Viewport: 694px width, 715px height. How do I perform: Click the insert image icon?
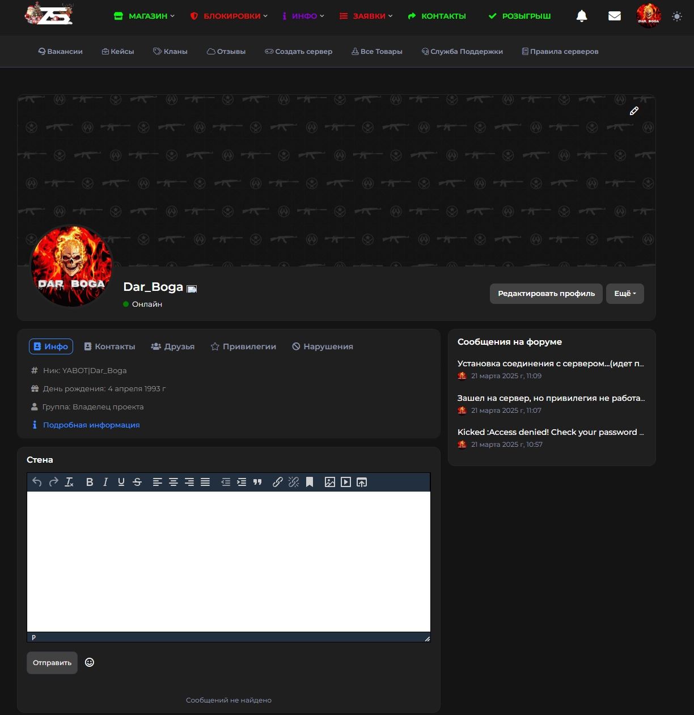tap(330, 482)
